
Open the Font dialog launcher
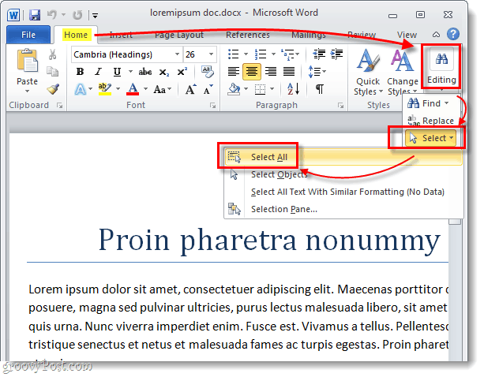(x=212, y=106)
